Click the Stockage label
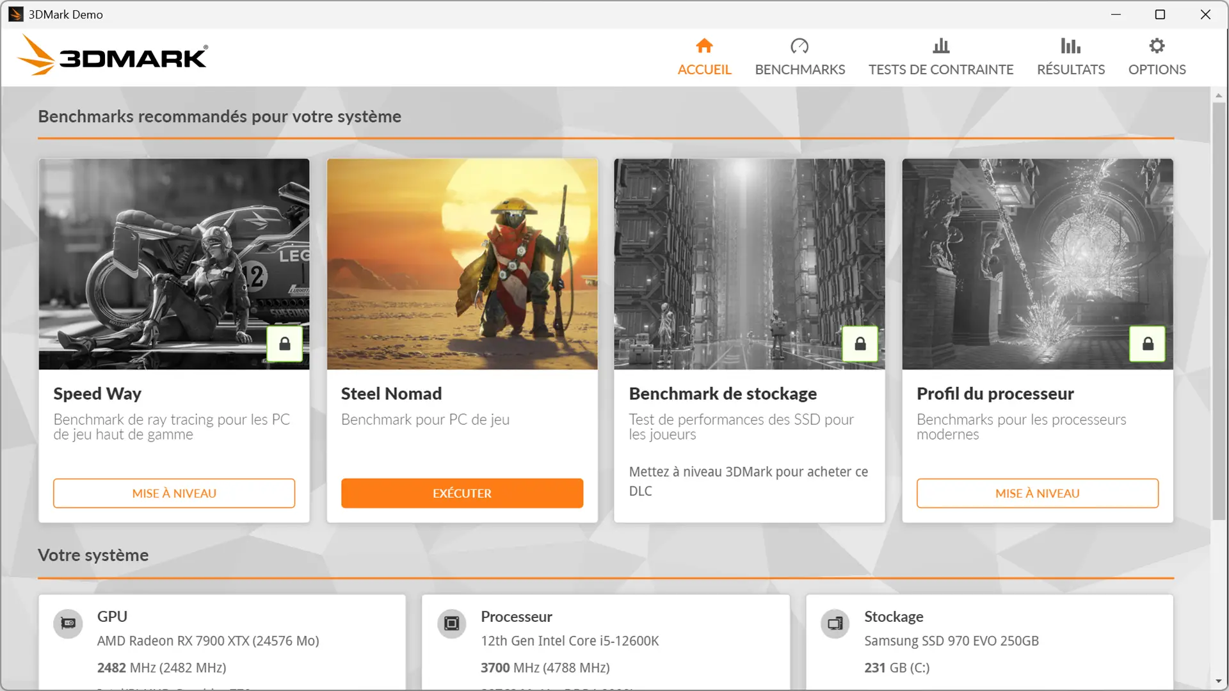The width and height of the screenshot is (1229, 691). pyautogui.click(x=894, y=617)
